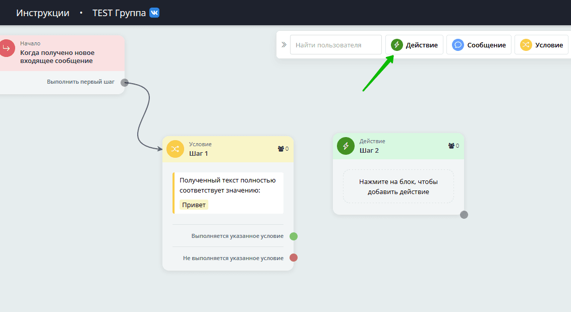Click the VK logo next to TEST Группа
Screen dimensions: 571x312
pos(154,13)
